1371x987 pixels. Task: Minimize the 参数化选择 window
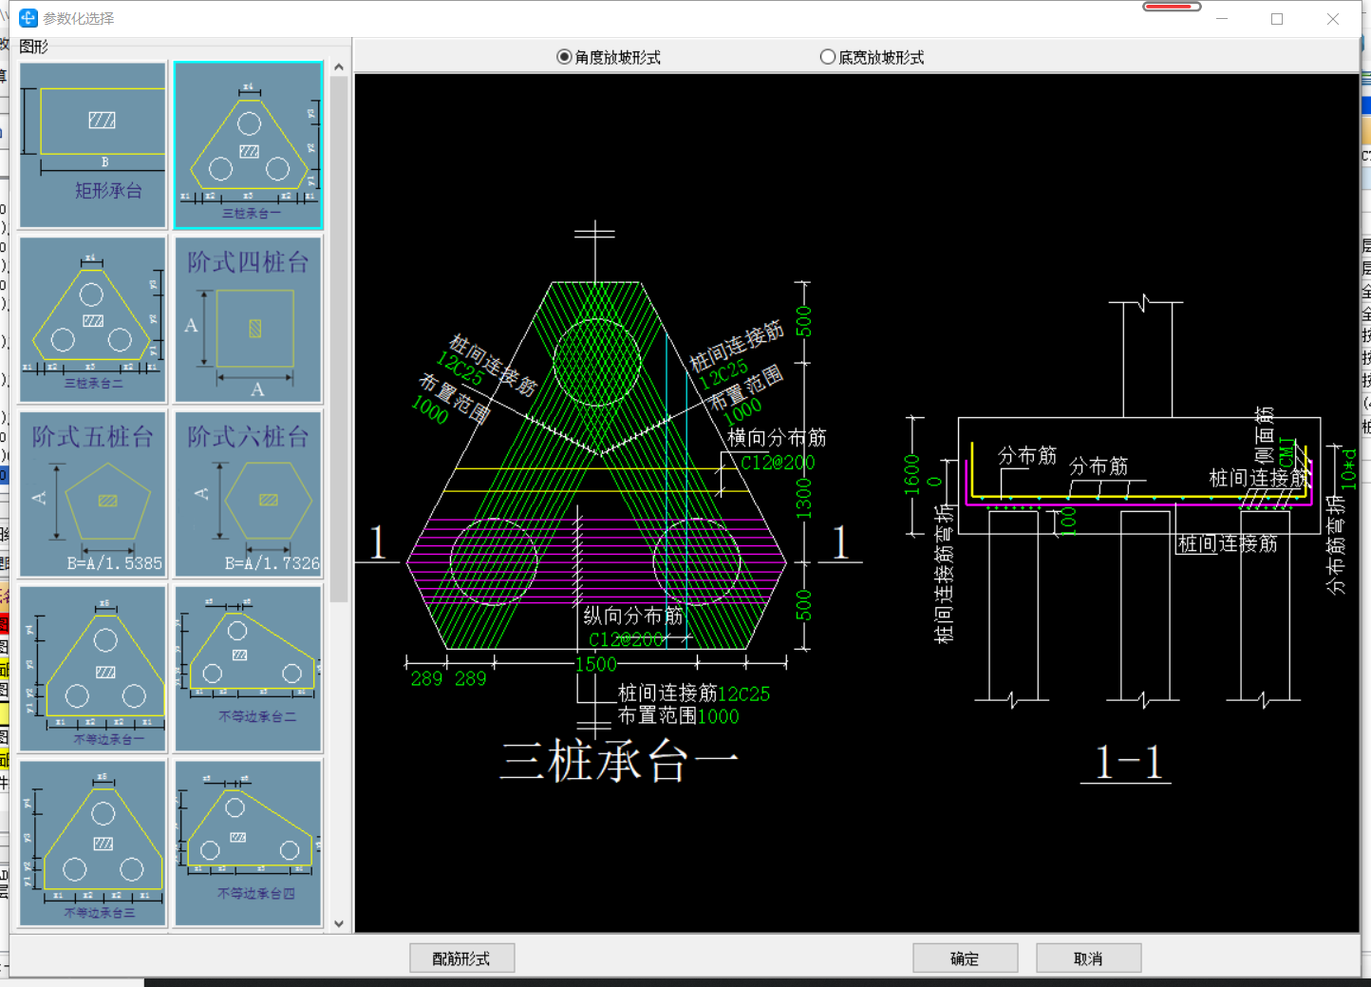1222,19
